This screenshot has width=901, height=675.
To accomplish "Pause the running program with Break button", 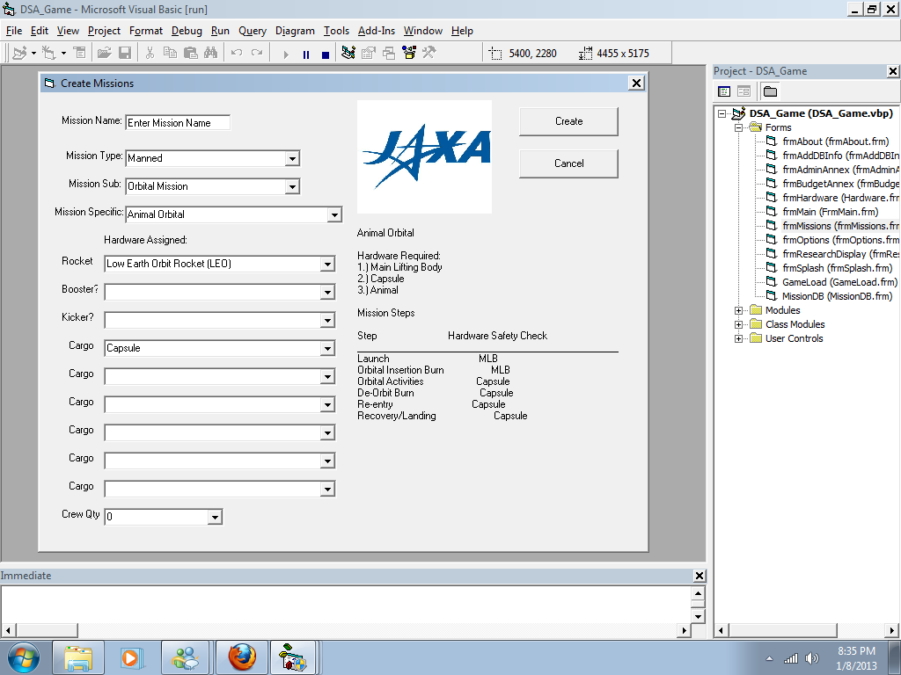I will click(x=305, y=54).
